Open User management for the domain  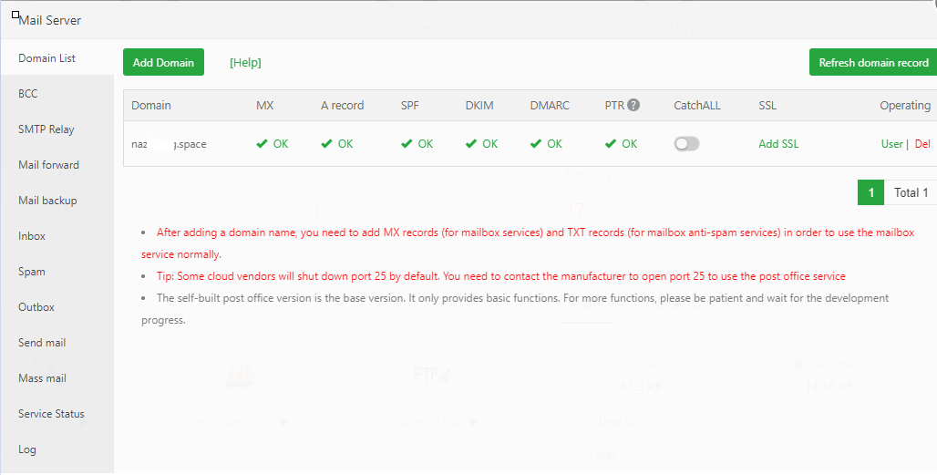pos(891,144)
